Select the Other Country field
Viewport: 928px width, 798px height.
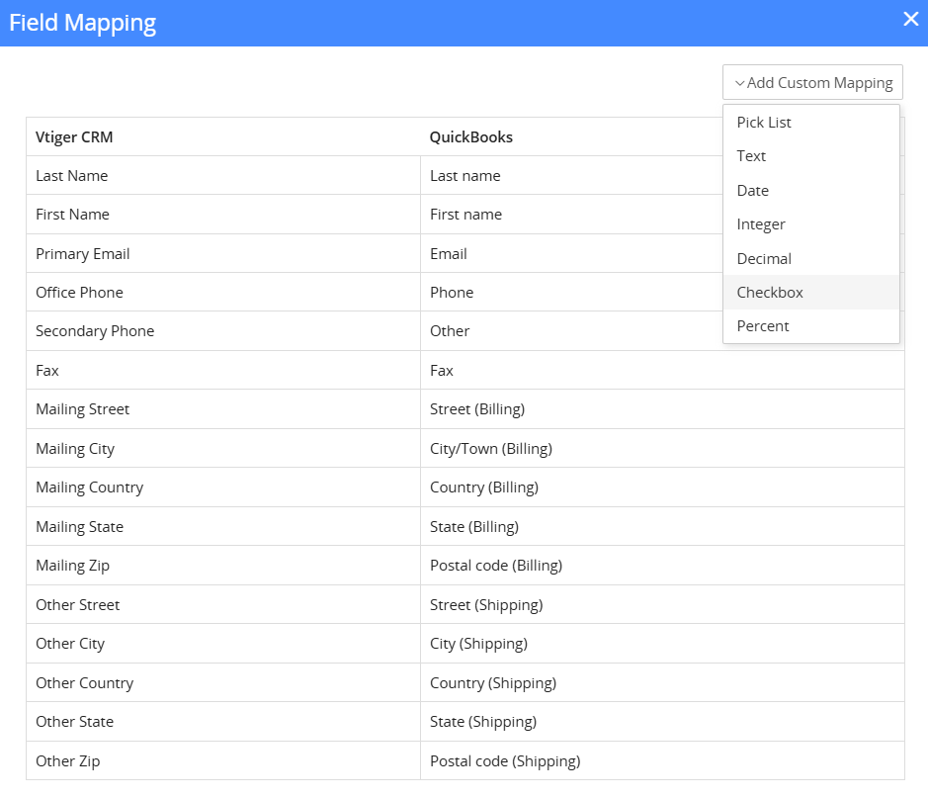point(223,683)
